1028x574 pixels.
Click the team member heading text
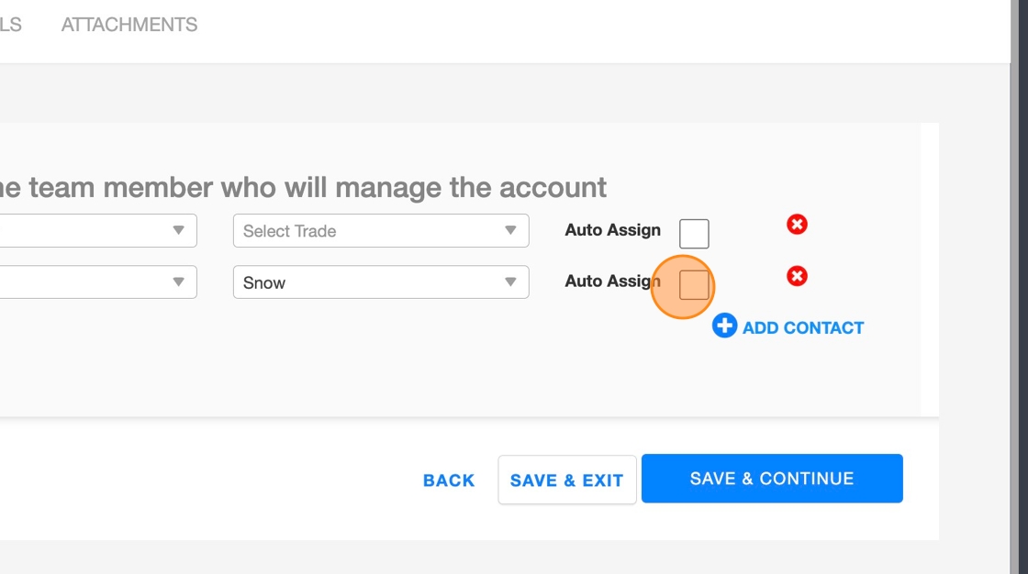click(x=303, y=187)
